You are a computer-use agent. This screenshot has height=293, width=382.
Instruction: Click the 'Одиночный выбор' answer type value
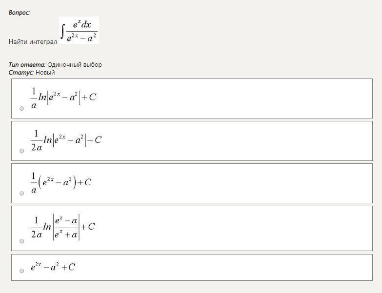(75, 64)
